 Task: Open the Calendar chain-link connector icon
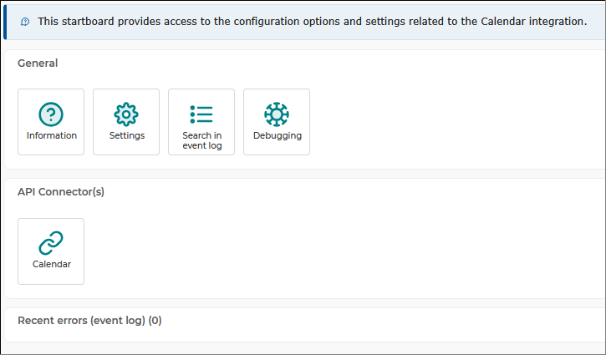pyautogui.click(x=51, y=243)
